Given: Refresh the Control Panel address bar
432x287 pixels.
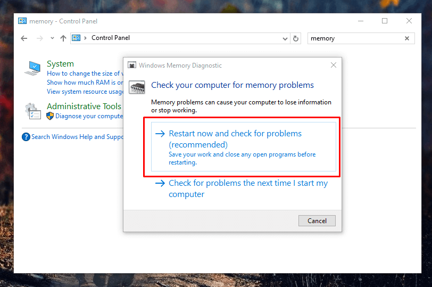Looking at the screenshot, I should (x=296, y=38).
